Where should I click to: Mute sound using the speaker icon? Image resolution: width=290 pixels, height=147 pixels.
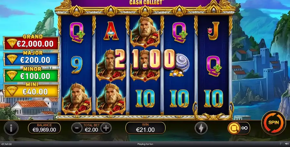pyautogui.click(x=286, y=144)
